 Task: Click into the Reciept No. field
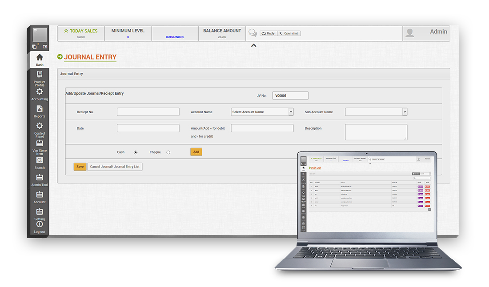tap(148, 112)
